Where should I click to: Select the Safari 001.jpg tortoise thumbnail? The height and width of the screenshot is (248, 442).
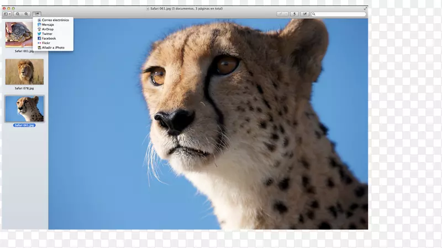point(19,35)
